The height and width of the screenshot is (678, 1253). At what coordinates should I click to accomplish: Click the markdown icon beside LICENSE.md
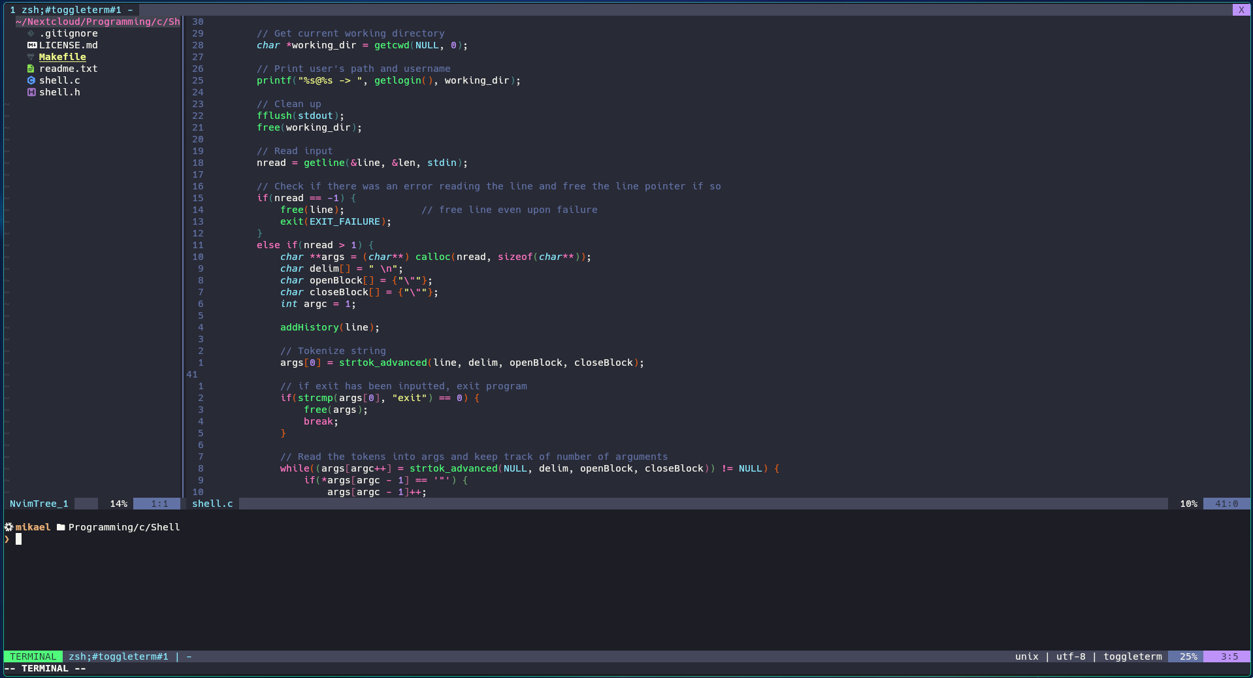(x=31, y=45)
